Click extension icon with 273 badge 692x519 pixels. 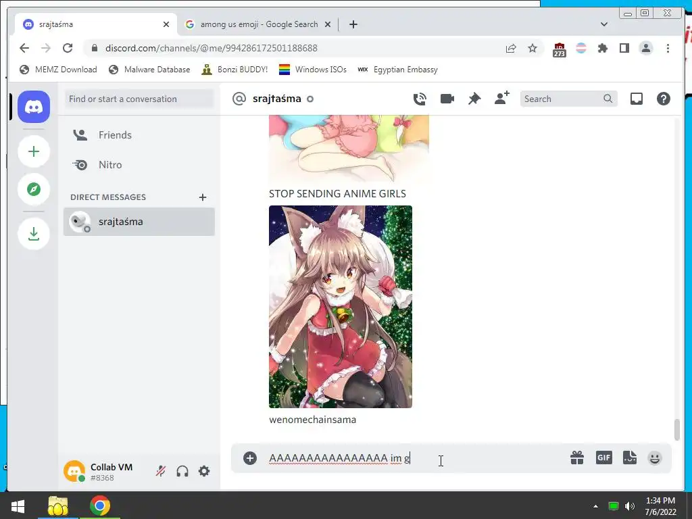point(559,49)
